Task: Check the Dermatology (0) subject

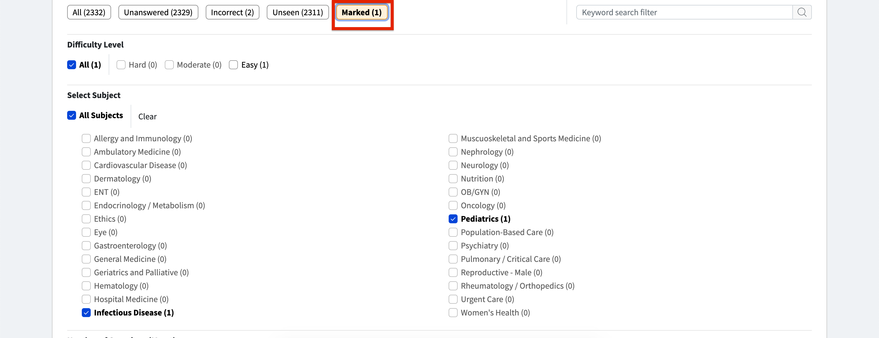Action: tap(86, 179)
